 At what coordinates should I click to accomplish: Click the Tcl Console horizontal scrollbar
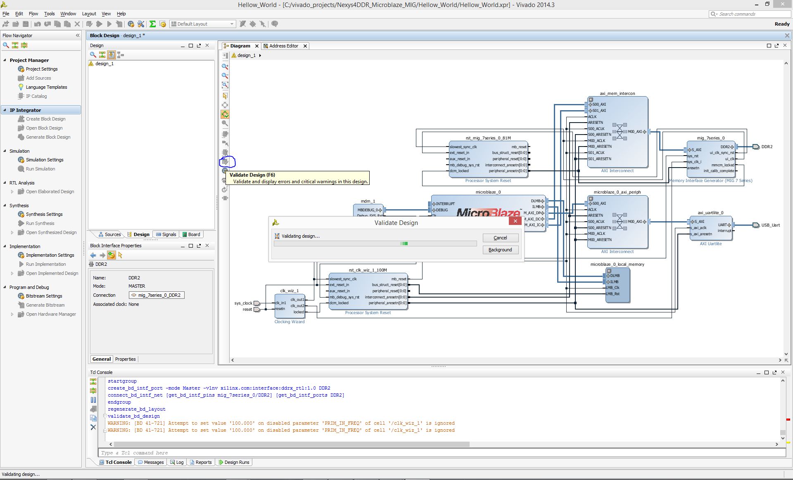(x=292, y=444)
